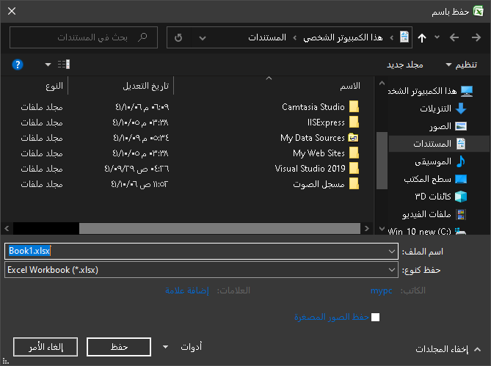The image size is (491, 366).
Task: Go up one folder level arrow
Action: tap(422, 38)
